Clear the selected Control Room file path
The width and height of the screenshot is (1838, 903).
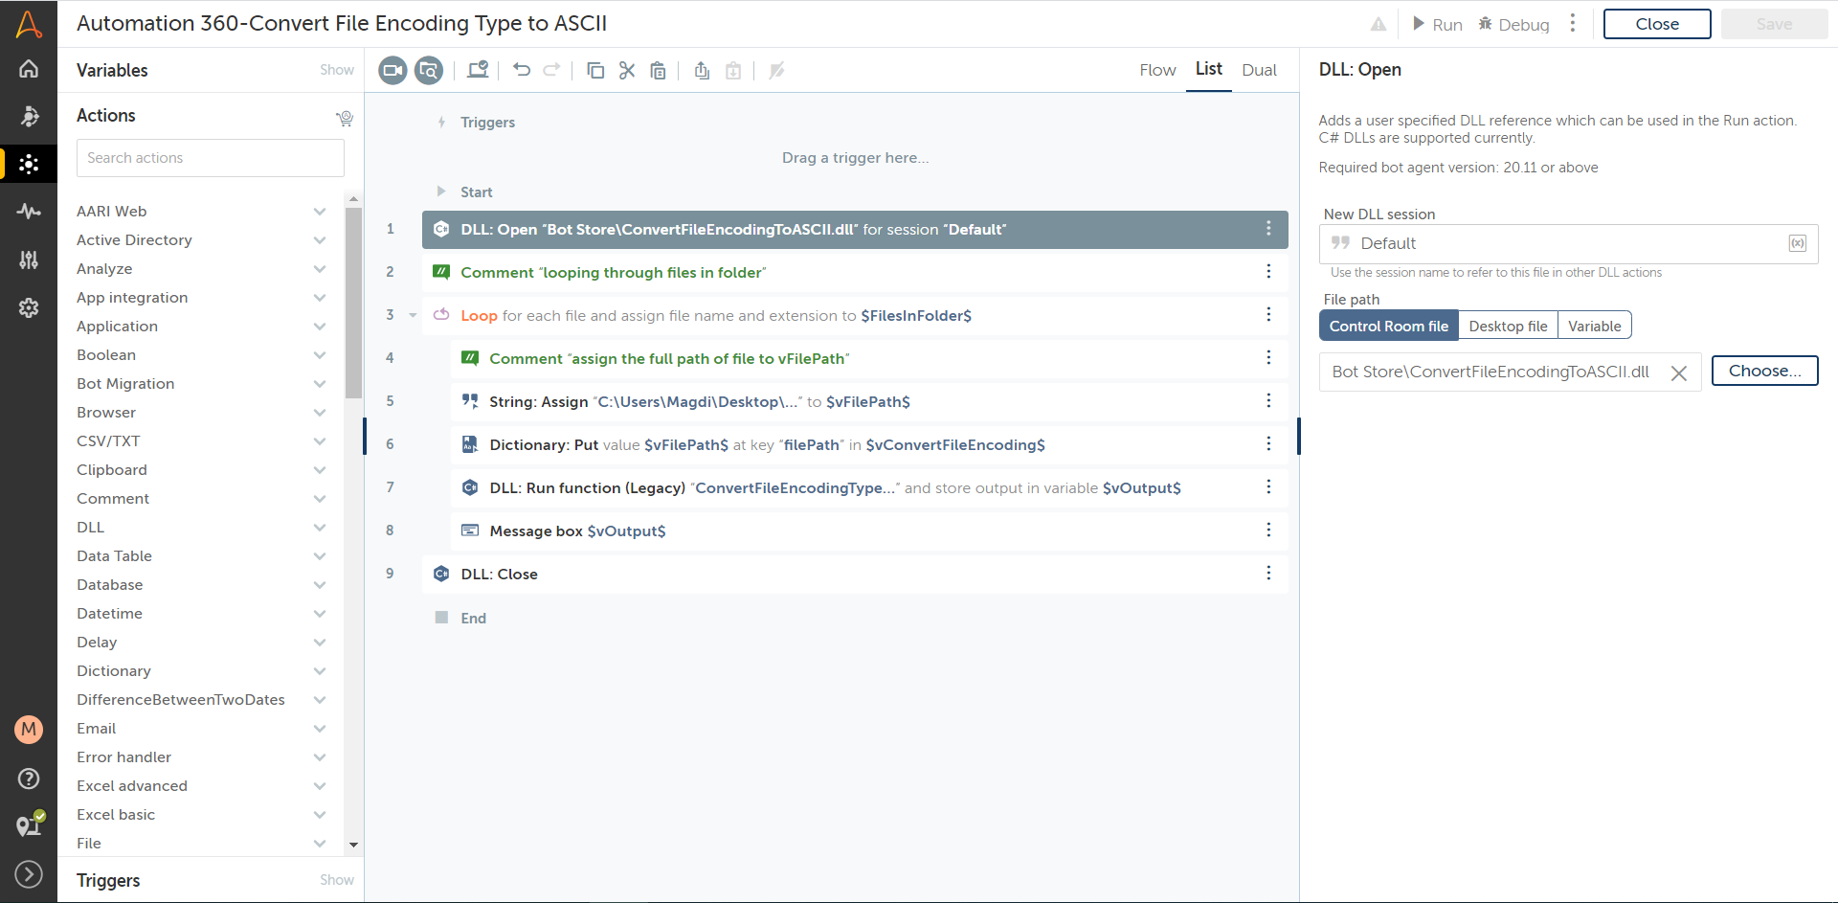(x=1678, y=372)
